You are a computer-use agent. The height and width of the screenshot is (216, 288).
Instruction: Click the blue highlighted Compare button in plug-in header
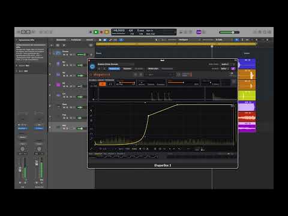click(x=114, y=68)
